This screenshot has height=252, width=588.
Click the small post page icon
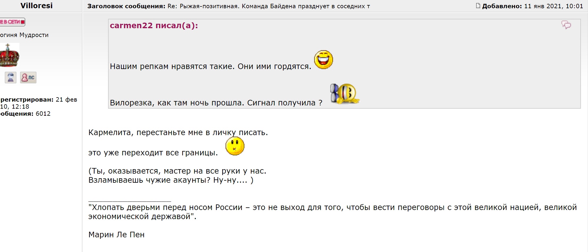(478, 6)
